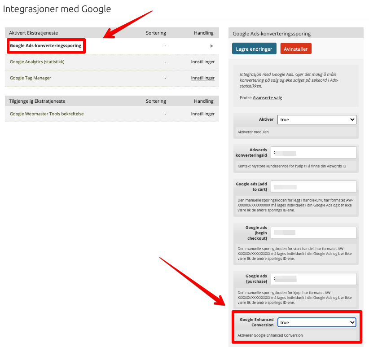Viewport: 369px width, 347px height.
Task: Click Sortering header in Tilgjengelig Ekstratjeneste table
Action: [156, 101]
